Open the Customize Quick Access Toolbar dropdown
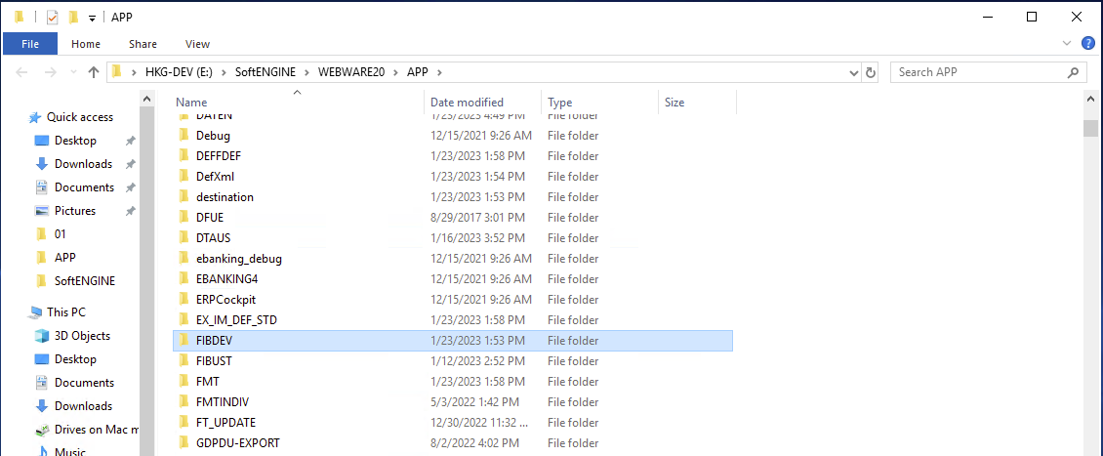Image resolution: width=1103 pixels, height=456 pixels. pyautogui.click(x=92, y=18)
